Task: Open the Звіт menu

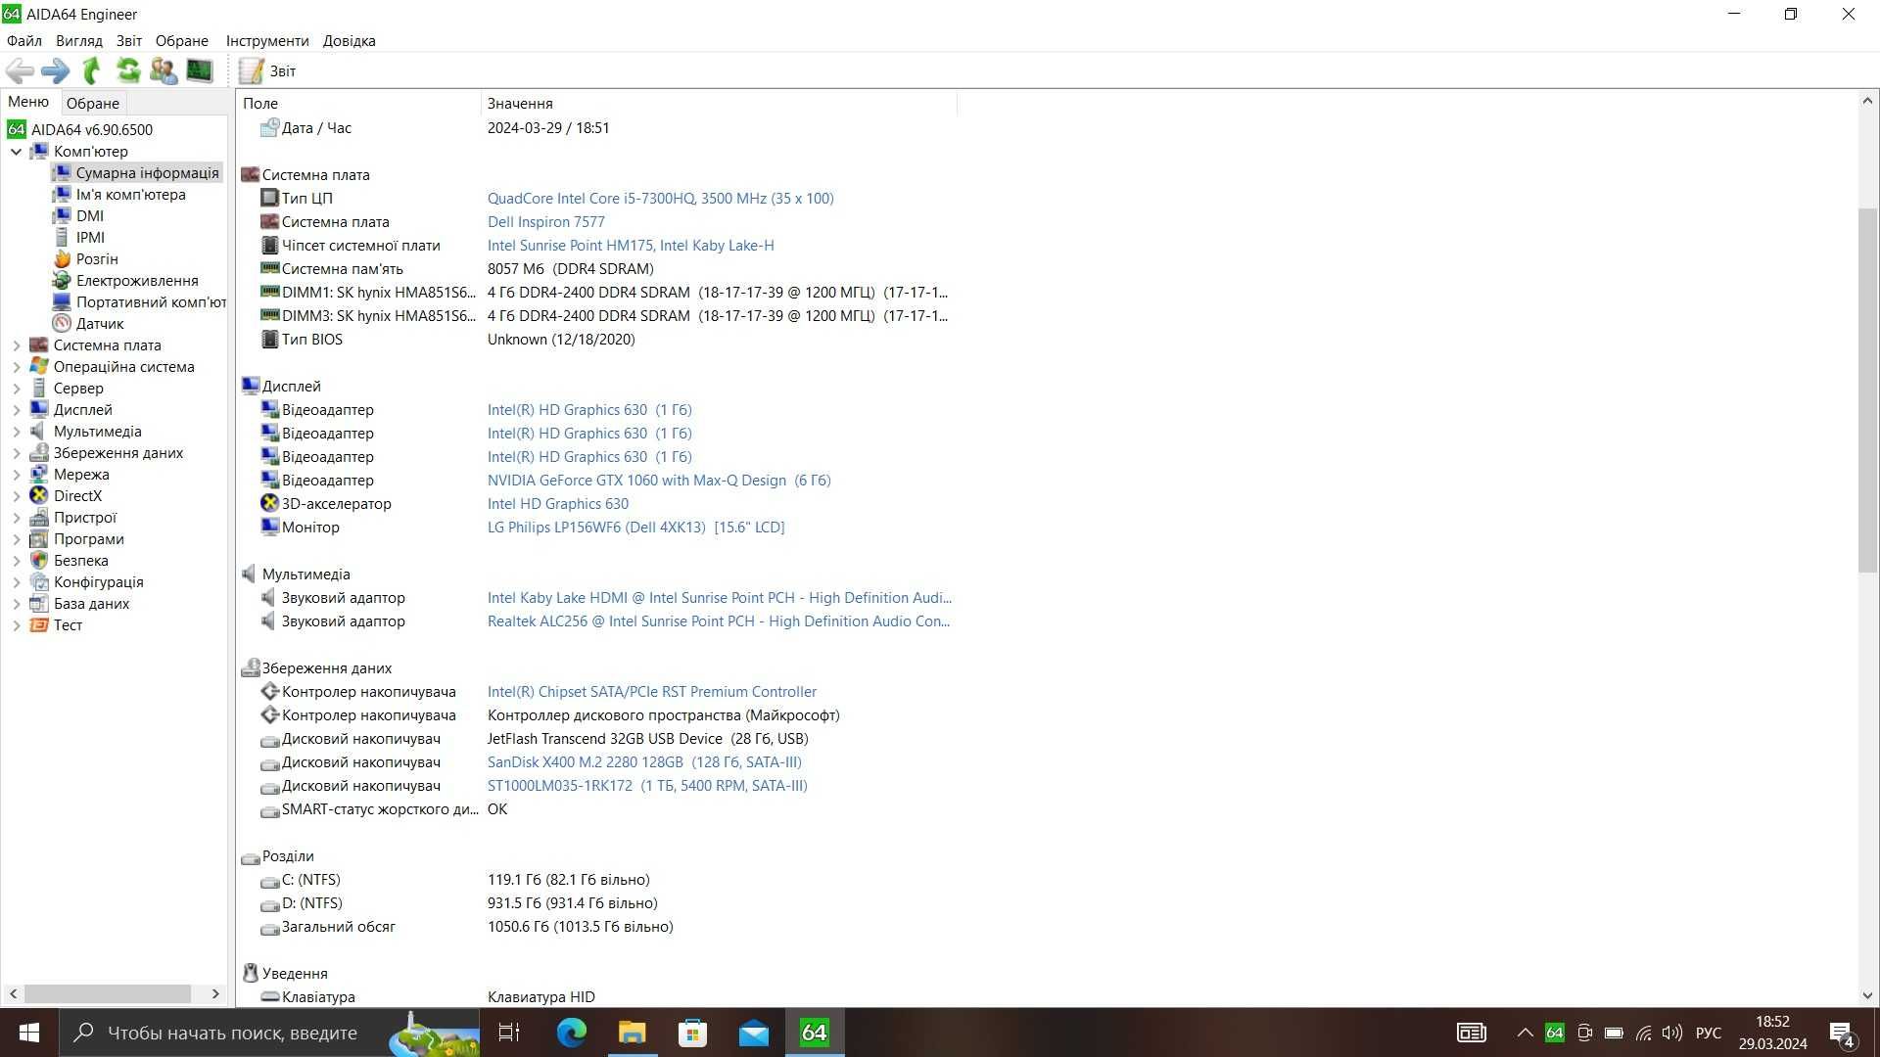Action: (129, 41)
